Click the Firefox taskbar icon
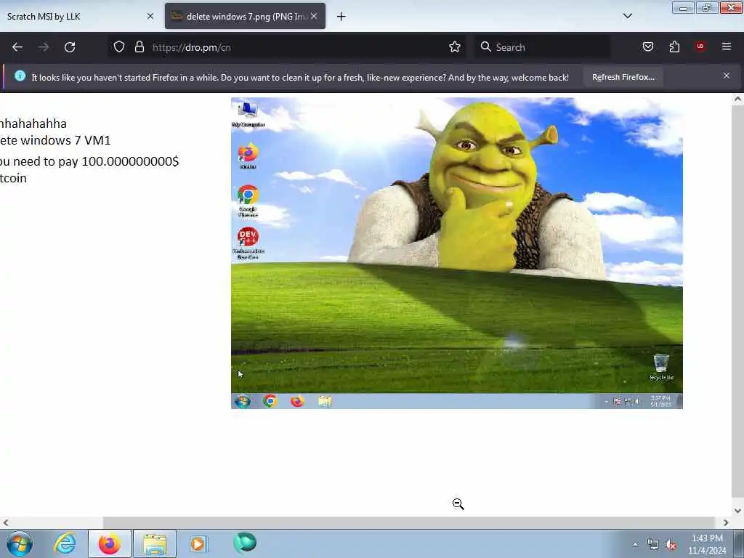744x558 pixels. [110, 543]
